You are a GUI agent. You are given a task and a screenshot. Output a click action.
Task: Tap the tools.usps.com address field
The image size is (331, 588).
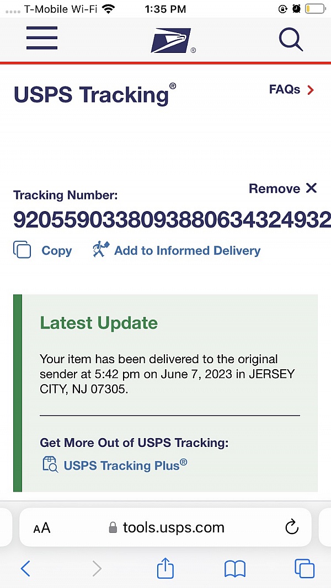[173, 527]
